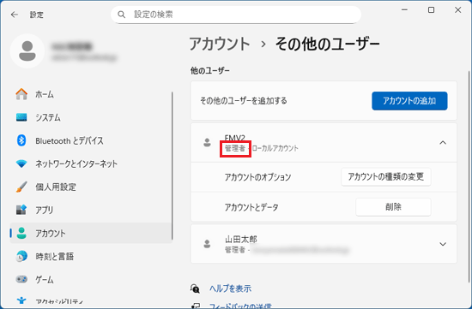Click the user icon beside FMV2
The image size is (472, 309).
[207, 142]
